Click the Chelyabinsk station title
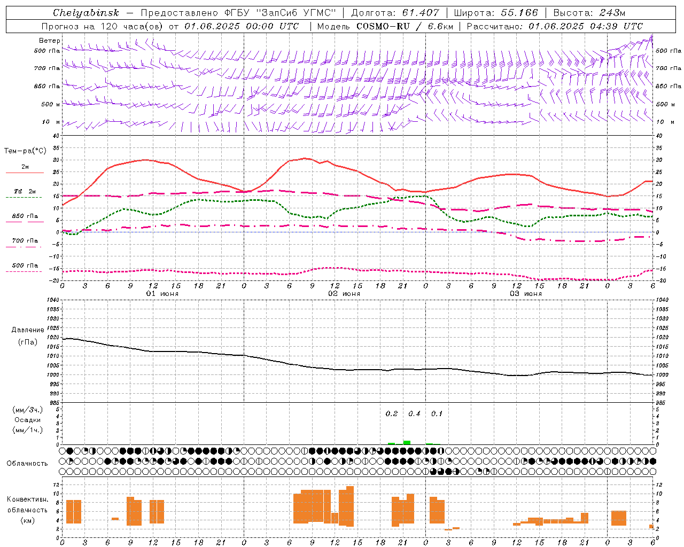 pos(86,13)
